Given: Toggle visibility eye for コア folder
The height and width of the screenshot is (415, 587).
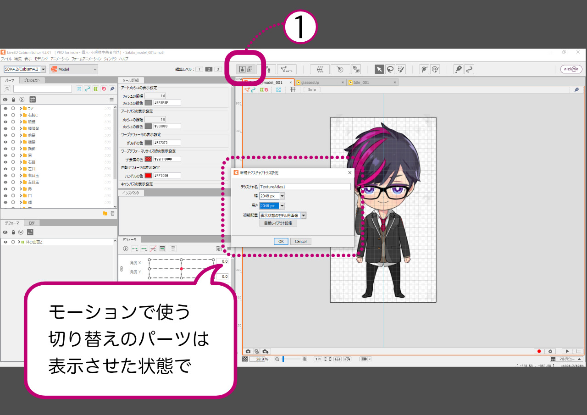Looking at the screenshot, I should (x=6, y=108).
